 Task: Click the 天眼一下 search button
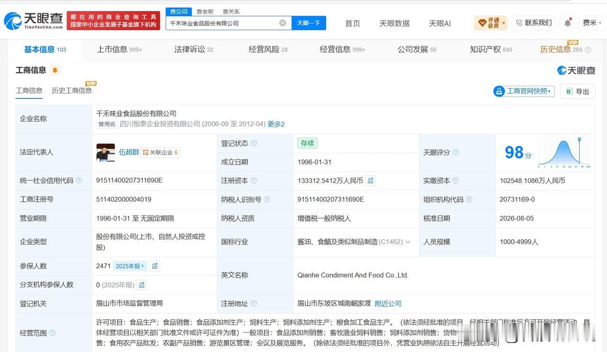(309, 23)
